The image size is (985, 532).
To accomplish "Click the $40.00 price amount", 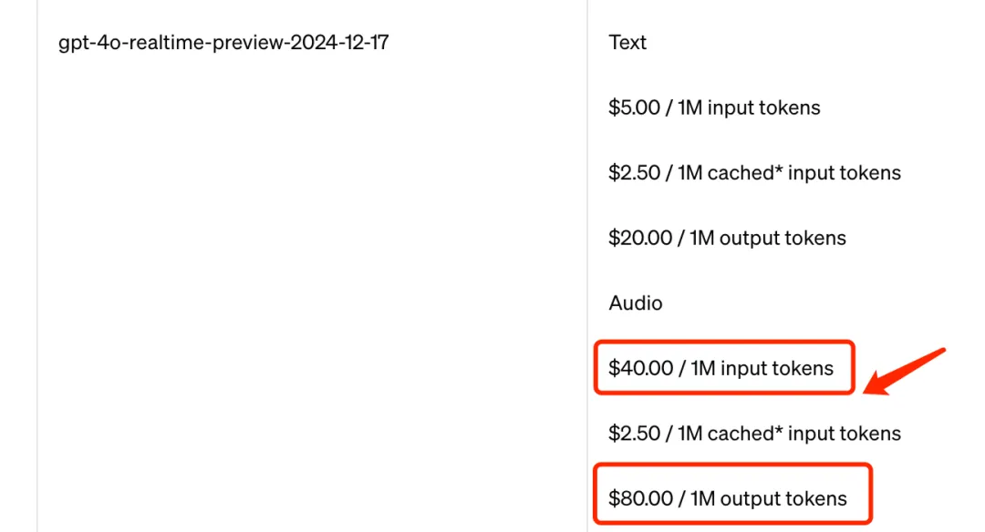I will coord(641,368).
